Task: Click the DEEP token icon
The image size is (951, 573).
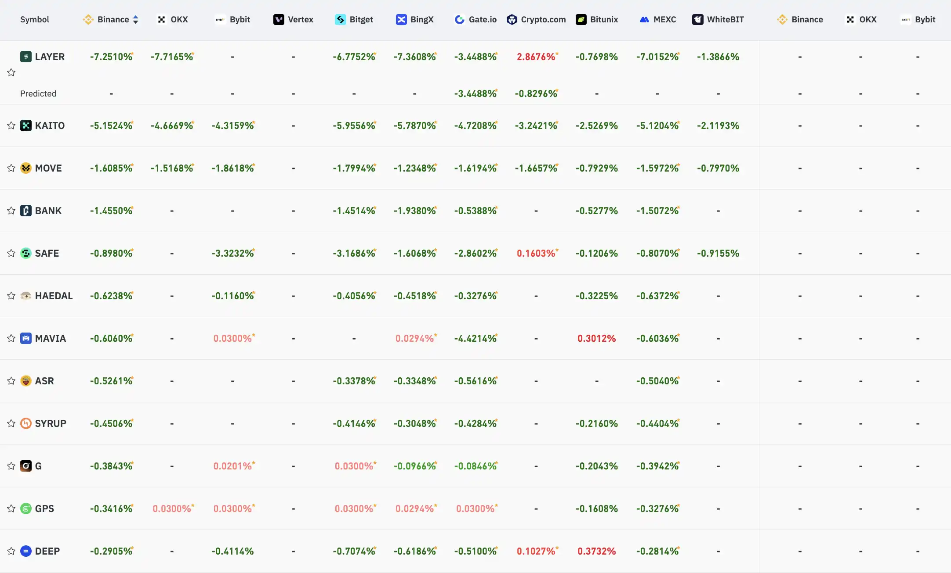Action: point(26,551)
